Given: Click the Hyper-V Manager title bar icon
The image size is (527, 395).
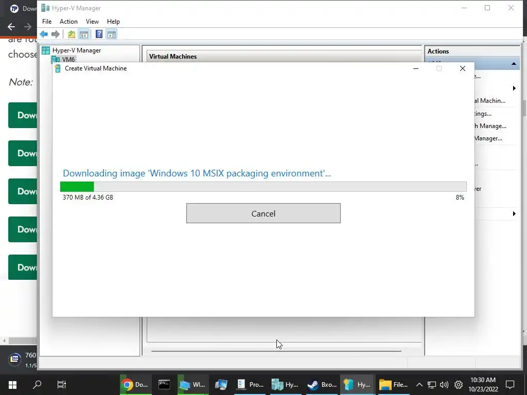Looking at the screenshot, I should coord(45,8).
